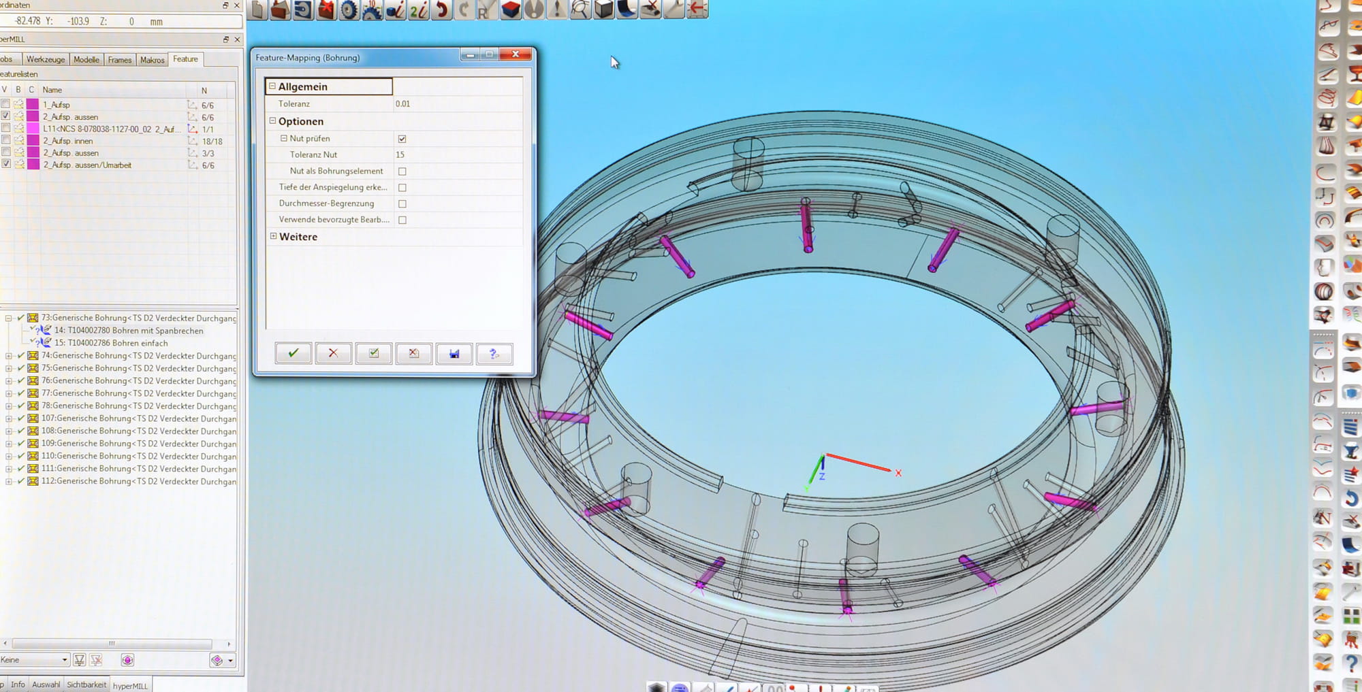Image resolution: width=1362 pixels, height=692 pixels.
Task: Select the red-blue stock box icon
Action: 511,10
